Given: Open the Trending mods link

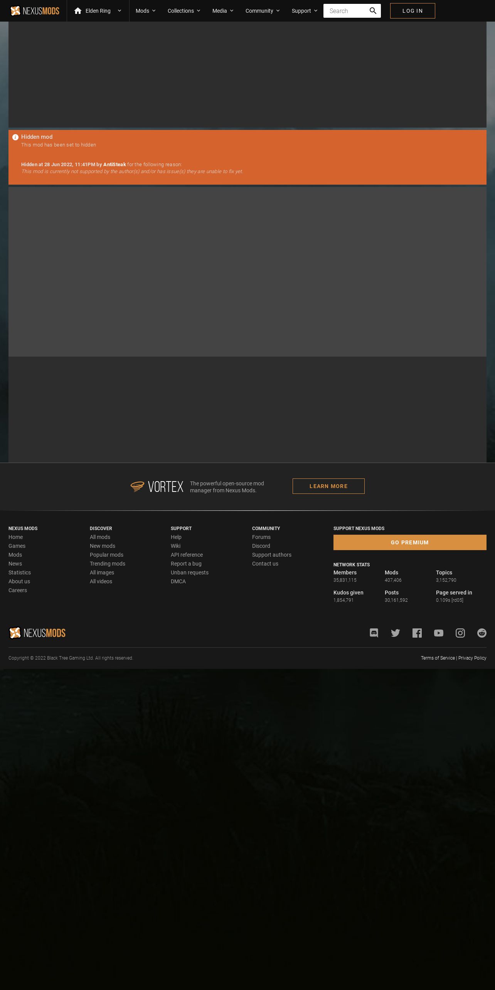Looking at the screenshot, I should click(108, 564).
